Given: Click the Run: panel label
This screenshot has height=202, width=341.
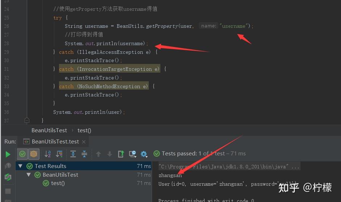Looking at the screenshot, I should point(10,142).
